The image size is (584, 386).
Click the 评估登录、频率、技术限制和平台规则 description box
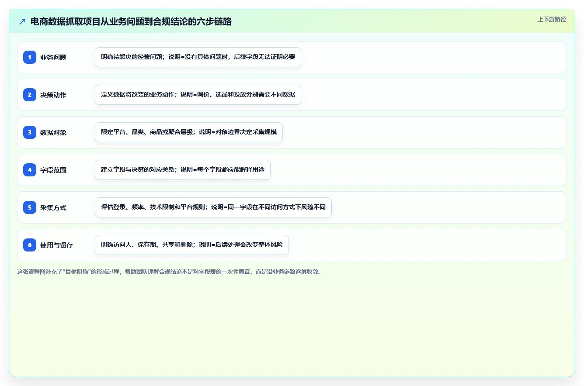[213, 207]
